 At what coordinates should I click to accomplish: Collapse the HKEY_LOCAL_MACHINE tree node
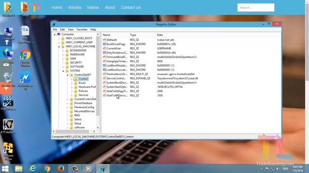tap(59, 47)
